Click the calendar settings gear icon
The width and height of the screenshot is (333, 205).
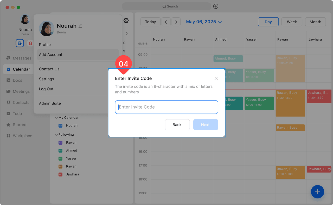point(126,21)
